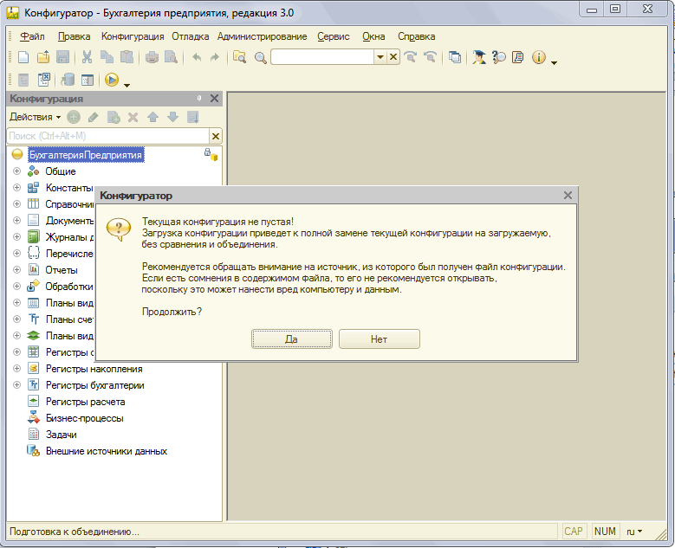675x548 pixels.
Task: Open the ru language dropdown in status bar
Action: (x=633, y=532)
